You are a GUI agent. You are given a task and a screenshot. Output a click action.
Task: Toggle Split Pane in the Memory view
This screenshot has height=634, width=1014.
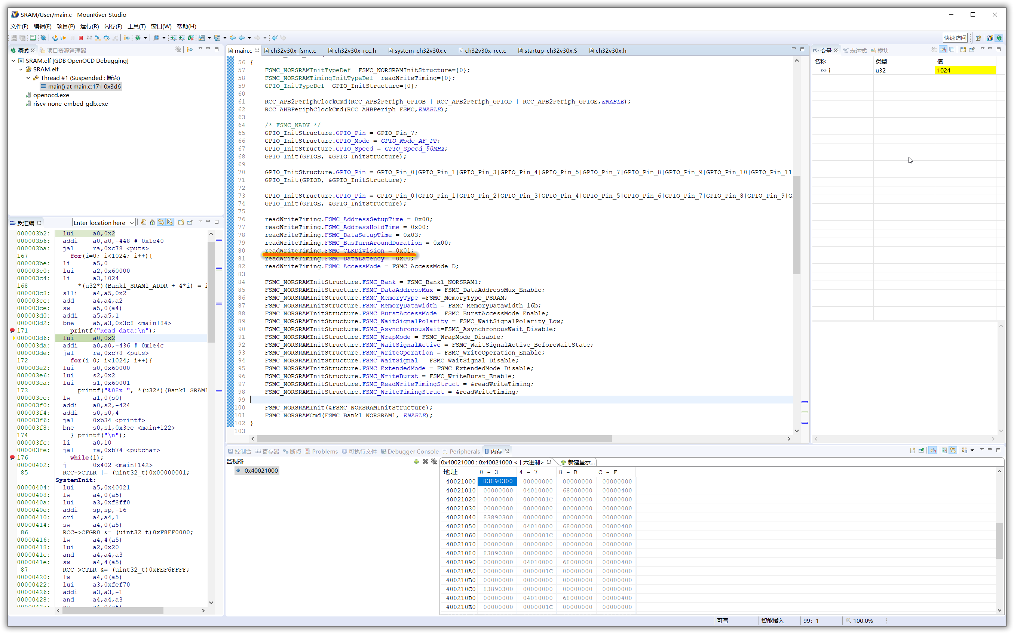coord(944,450)
